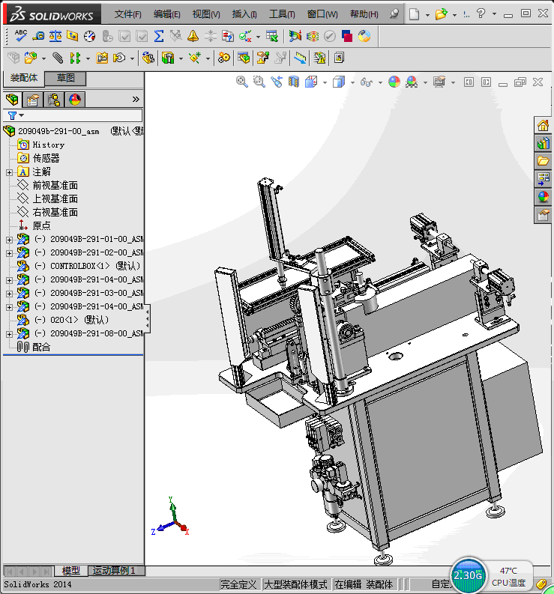
Task: Click the Zoom to Fit magnifier icon
Action: pos(242,82)
